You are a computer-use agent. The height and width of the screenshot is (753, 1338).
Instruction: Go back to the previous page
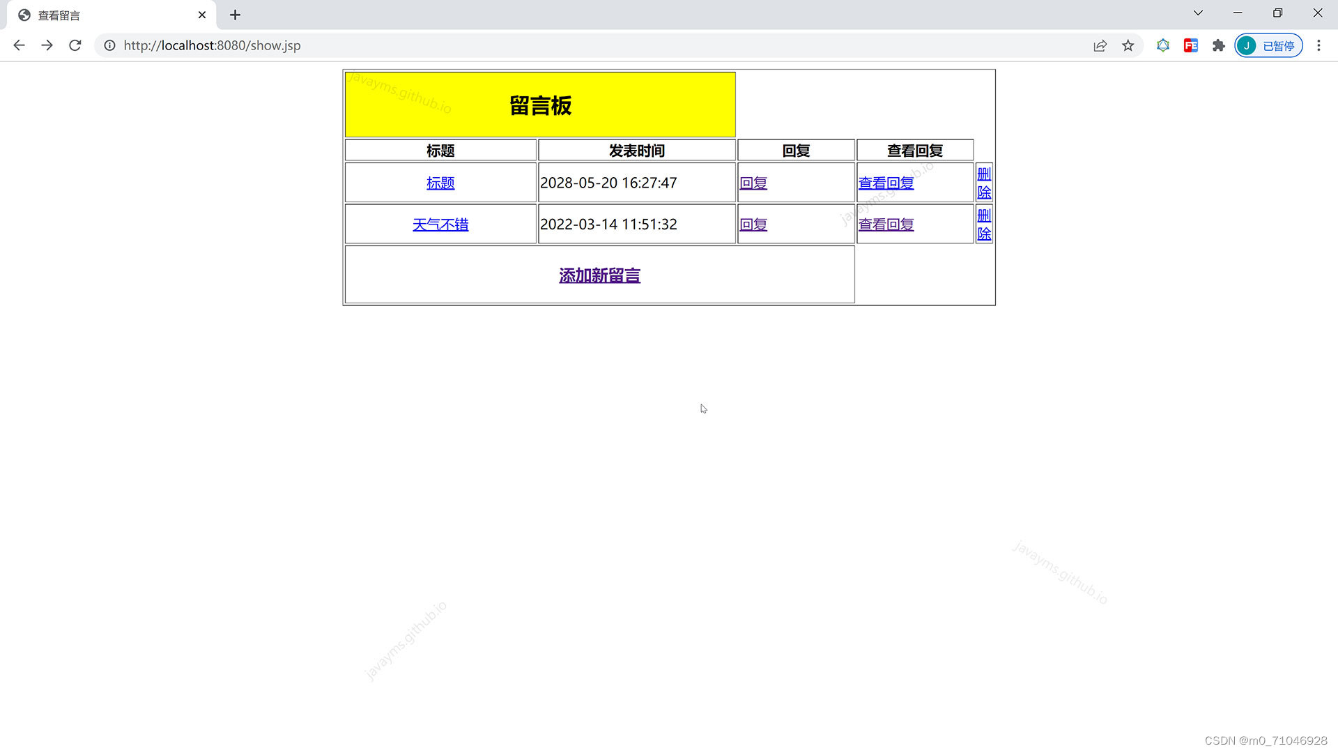pyautogui.click(x=19, y=45)
